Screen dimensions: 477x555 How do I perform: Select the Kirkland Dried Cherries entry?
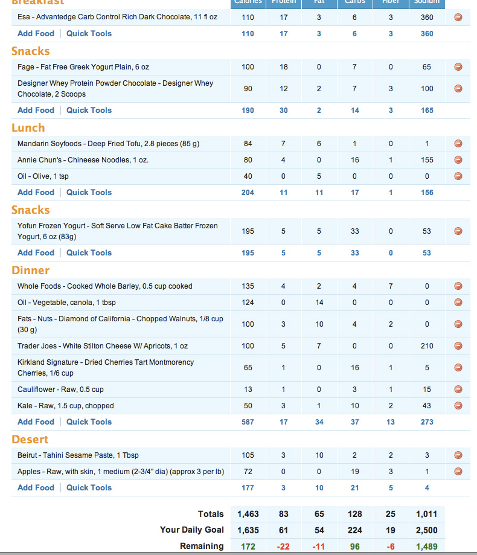click(x=106, y=367)
